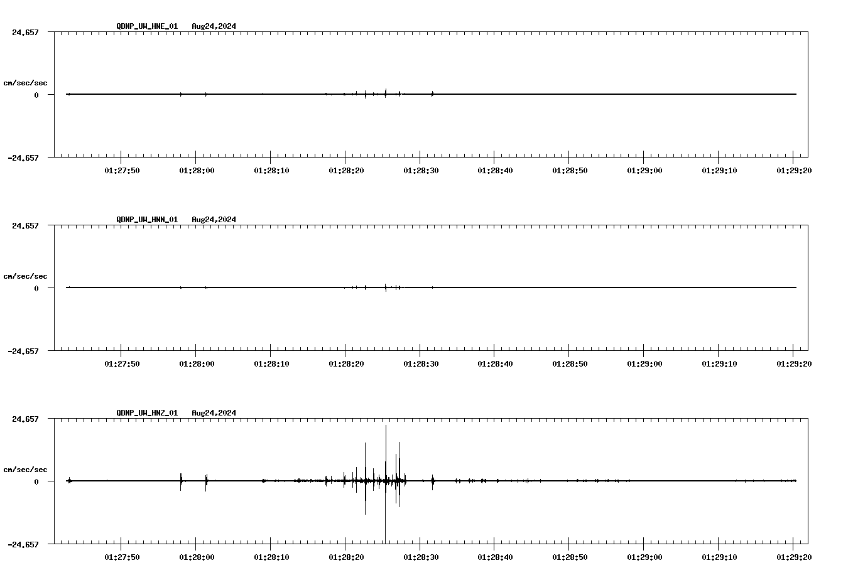Click the 01:28:50 tick label on HNZ plot
The image size is (853, 580).
pos(569,557)
